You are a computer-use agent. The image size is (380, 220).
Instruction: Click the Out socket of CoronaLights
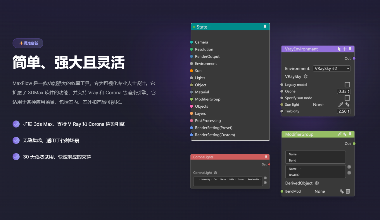[269, 164]
